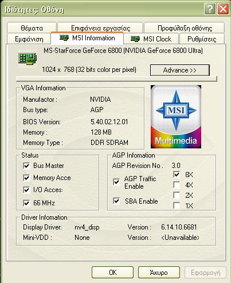Screen dimensions: 231x283
Task: Click the AGP bus type value
Action: 97,110
